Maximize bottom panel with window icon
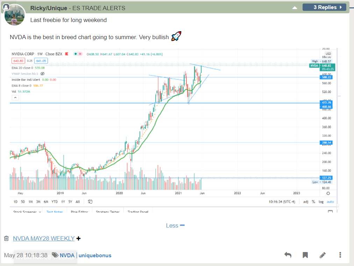 330,211
